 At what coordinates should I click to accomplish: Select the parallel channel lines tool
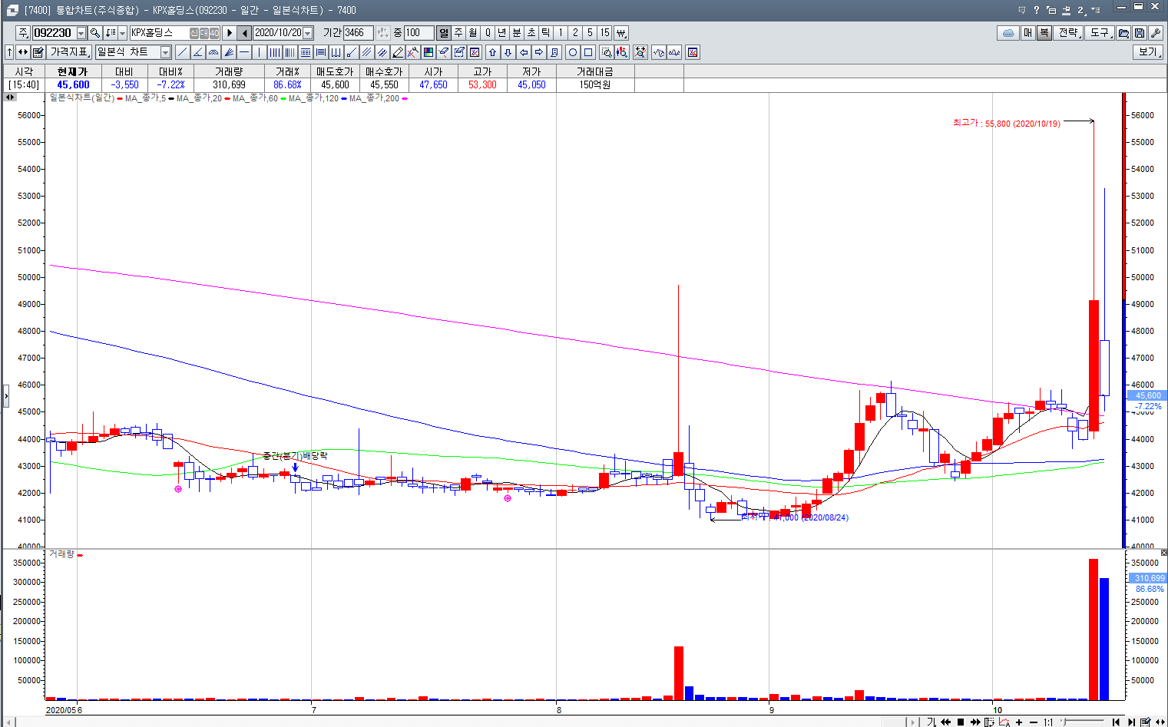point(367,52)
